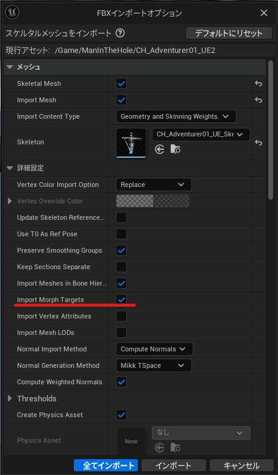This screenshot has height=475, width=278.
Task: Toggle Preserve Smoothing Groups checkbox
Action: (x=121, y=250)
